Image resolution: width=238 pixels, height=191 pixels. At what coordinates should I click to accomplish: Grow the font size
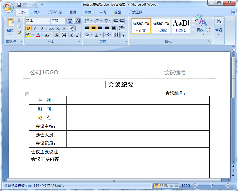coord(71,35)
